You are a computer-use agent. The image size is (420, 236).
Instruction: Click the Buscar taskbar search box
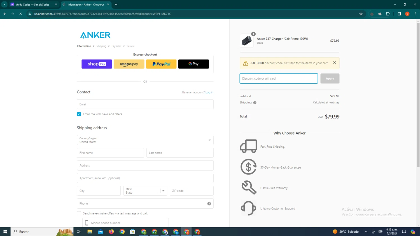coord(42,232)
